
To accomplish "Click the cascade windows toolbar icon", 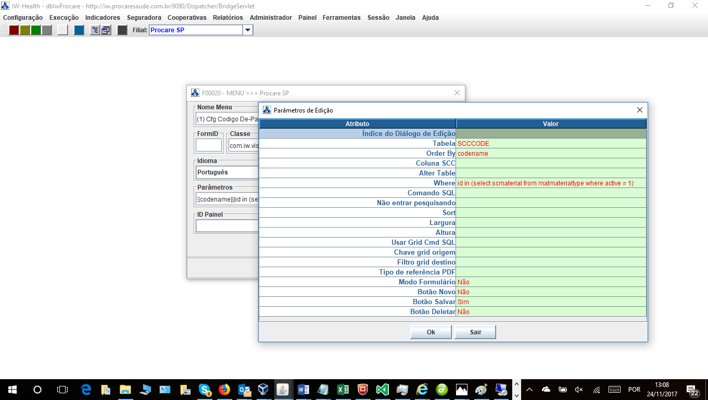I will click(x=106, y=30).
